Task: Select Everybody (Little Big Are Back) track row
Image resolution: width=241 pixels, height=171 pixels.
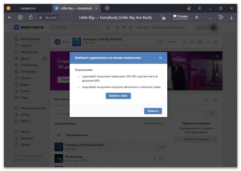Action: (x=110, y=147)
